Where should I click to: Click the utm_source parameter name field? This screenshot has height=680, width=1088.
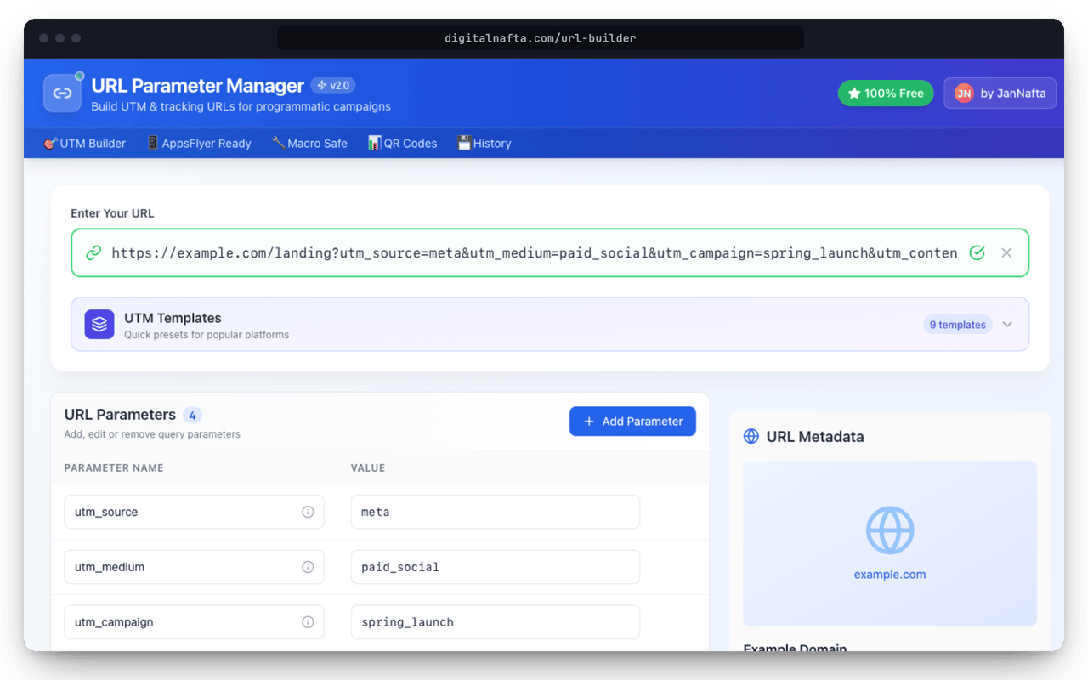click(x=194, y=512)
